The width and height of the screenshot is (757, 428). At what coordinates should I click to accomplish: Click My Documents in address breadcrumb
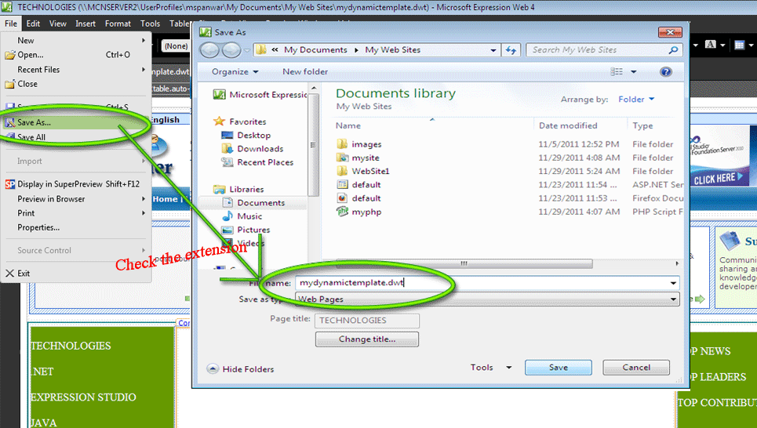[x=315, y=49]
